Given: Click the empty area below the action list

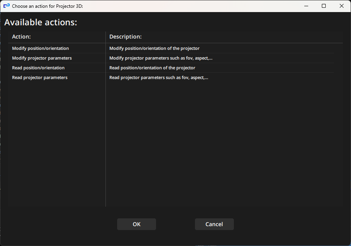Looking at the screenshot, I should tap(56, 148).
